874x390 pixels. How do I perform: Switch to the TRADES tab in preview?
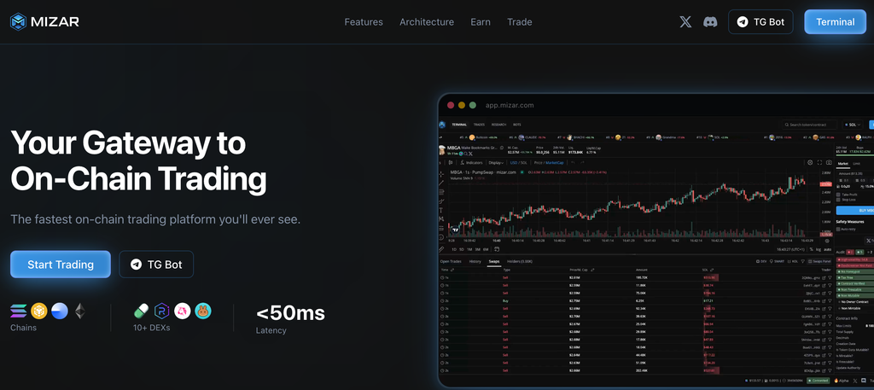[x=480, y=125]
